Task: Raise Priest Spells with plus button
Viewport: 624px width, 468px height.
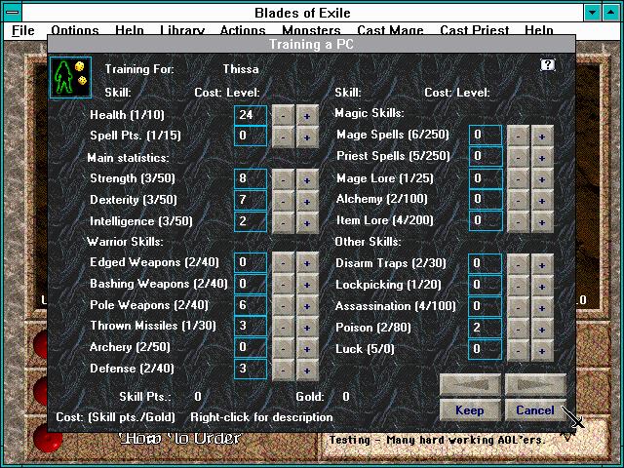Action: 542,158
